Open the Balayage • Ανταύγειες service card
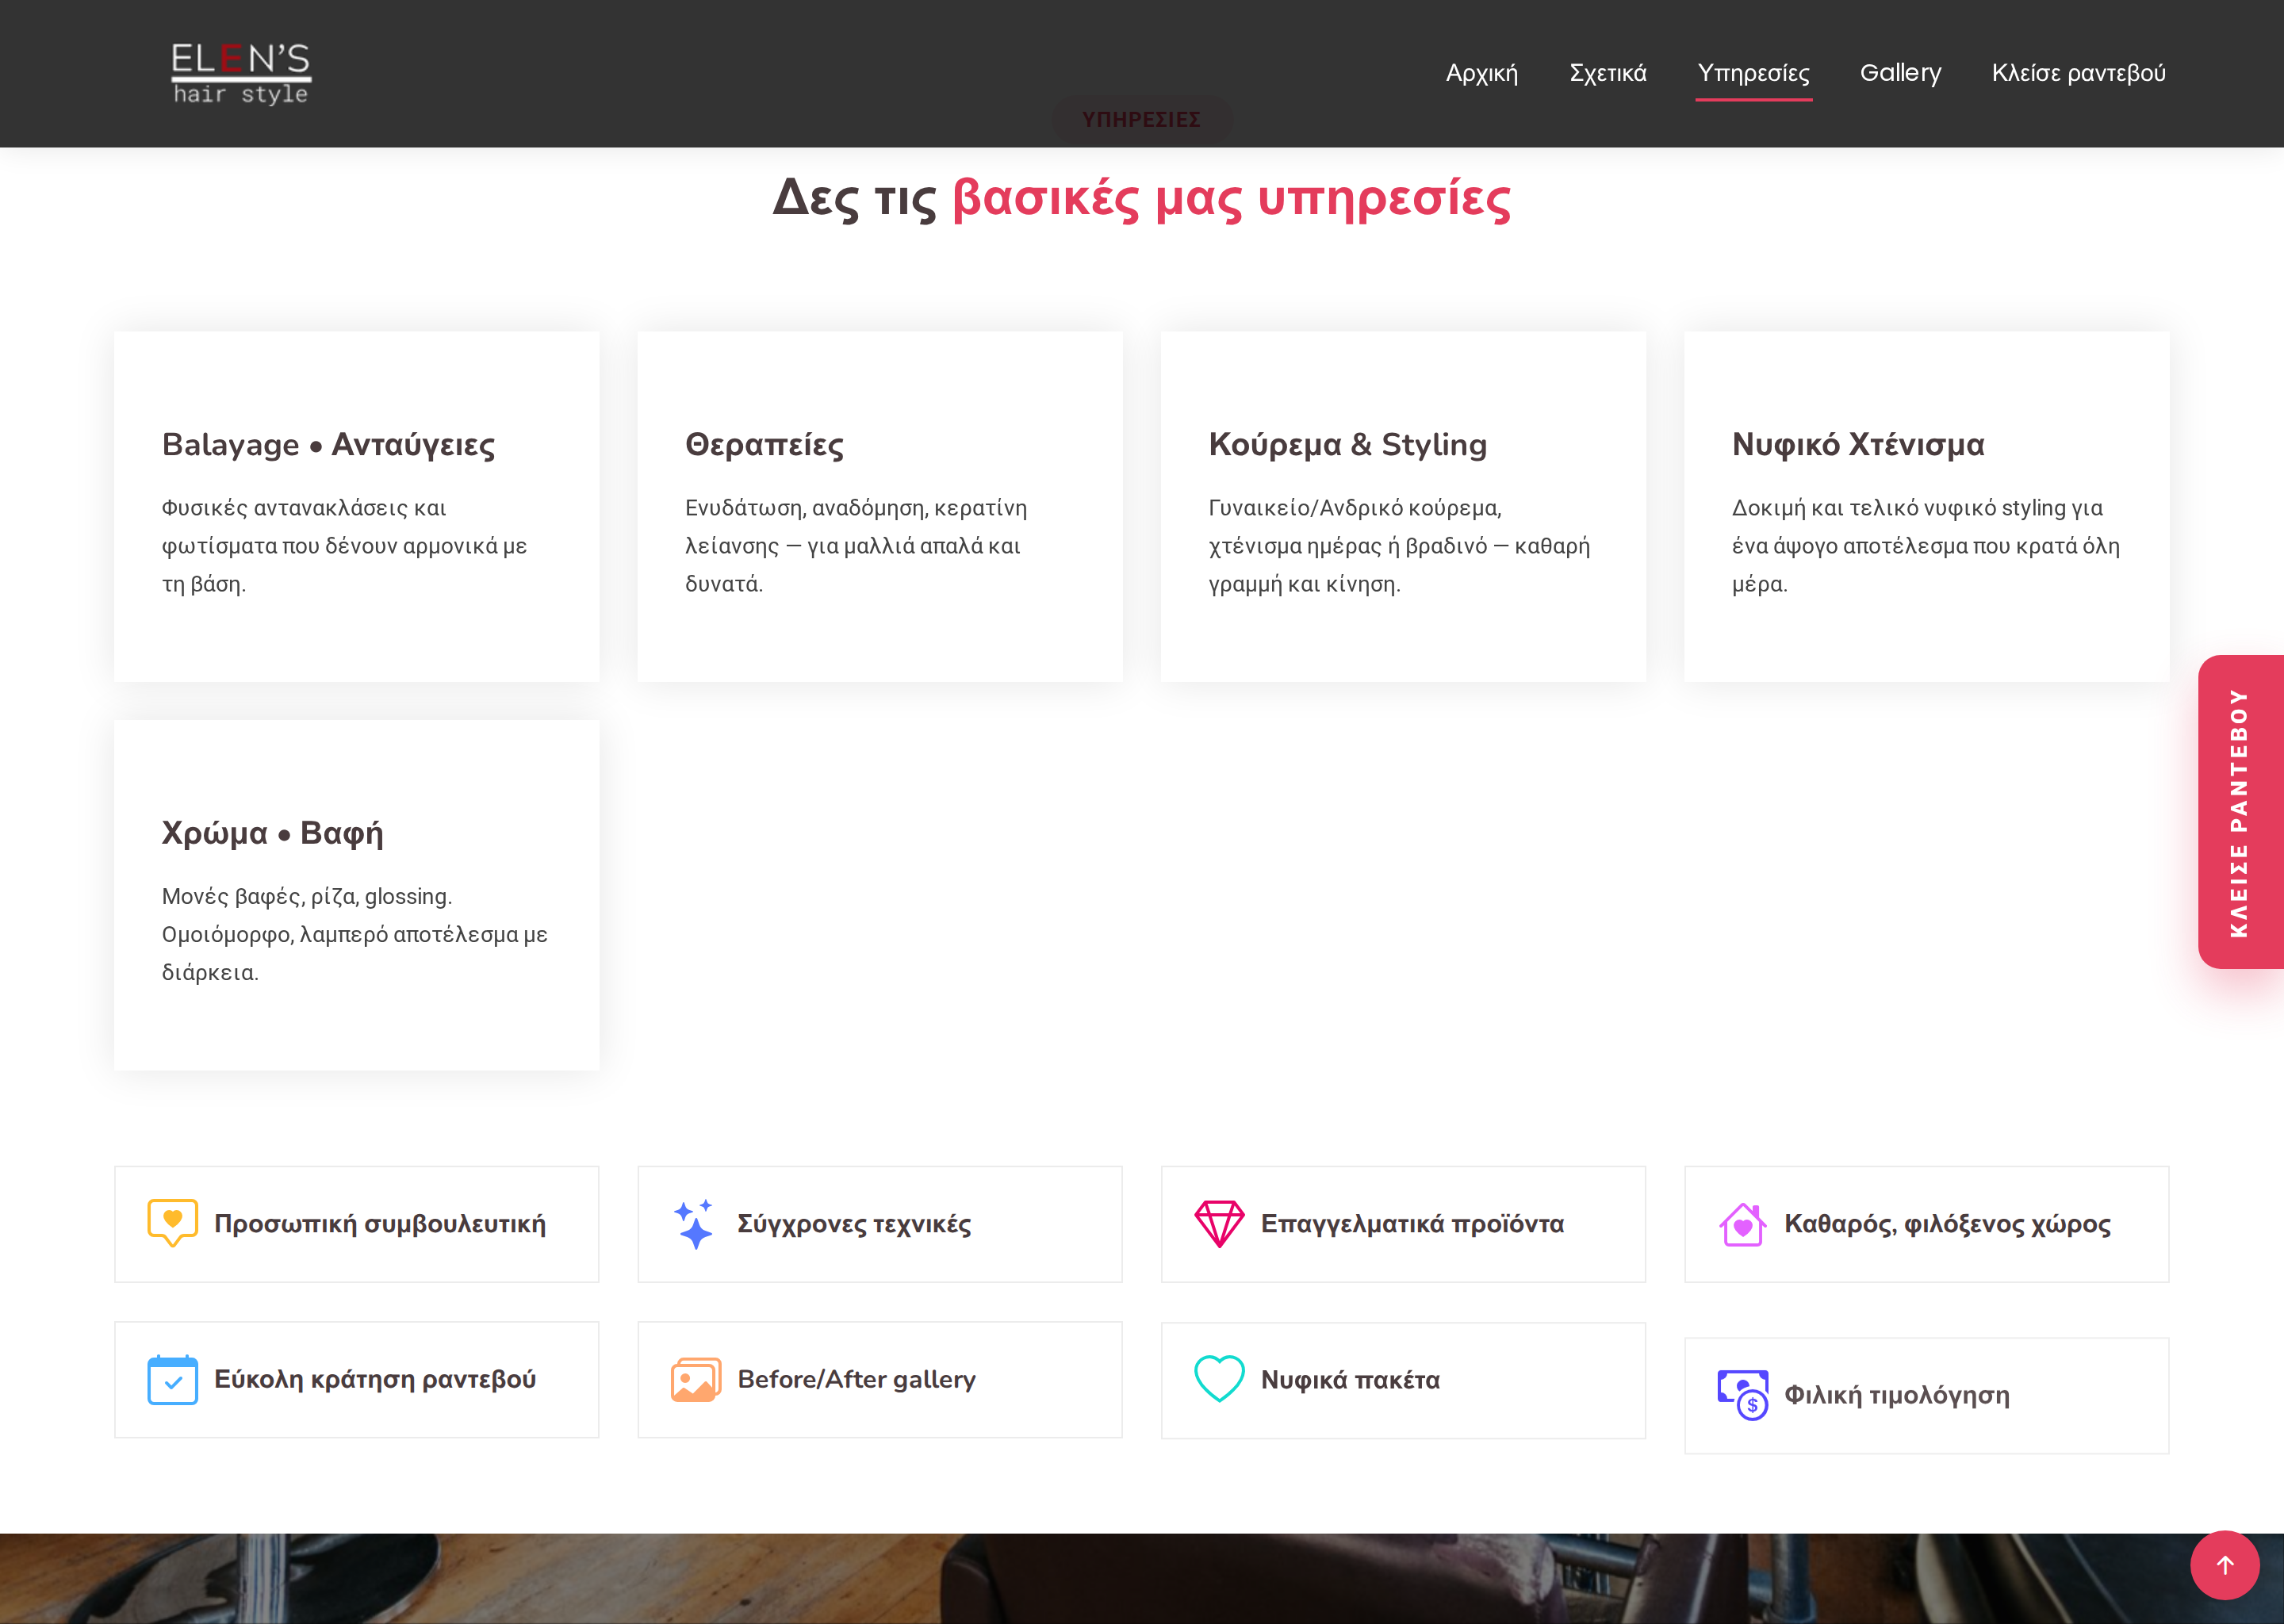 357,507
